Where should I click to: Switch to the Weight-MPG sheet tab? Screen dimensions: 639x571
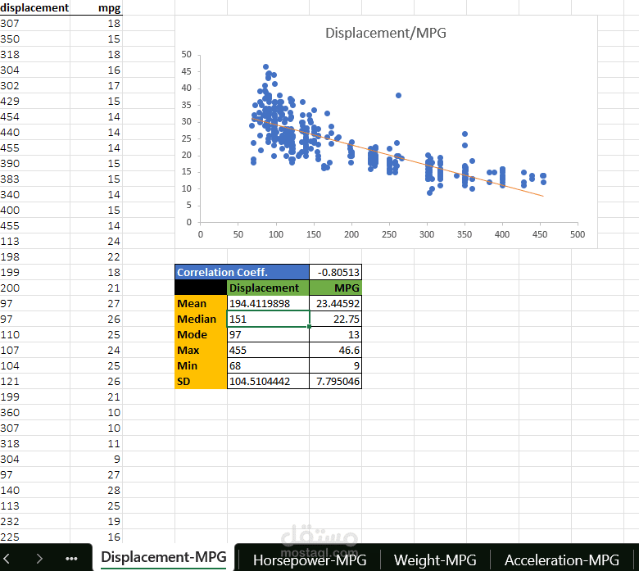(435, 560)
